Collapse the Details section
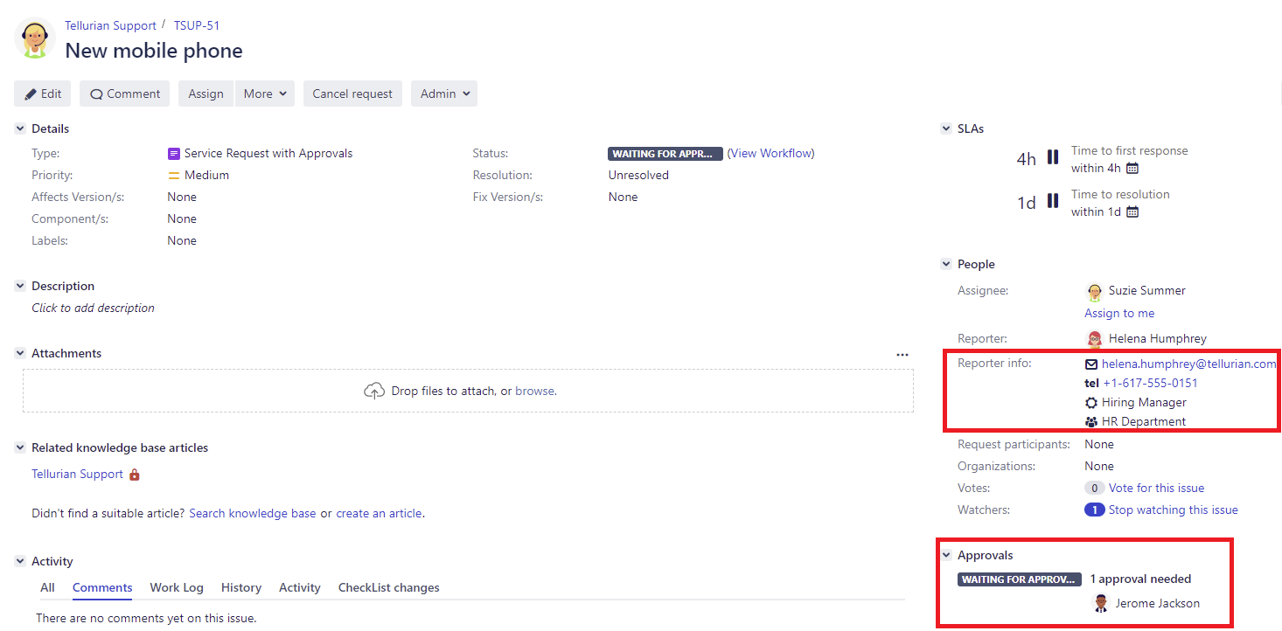The image size is (1282, 631). pyautogui.click(x=20, y=128)
